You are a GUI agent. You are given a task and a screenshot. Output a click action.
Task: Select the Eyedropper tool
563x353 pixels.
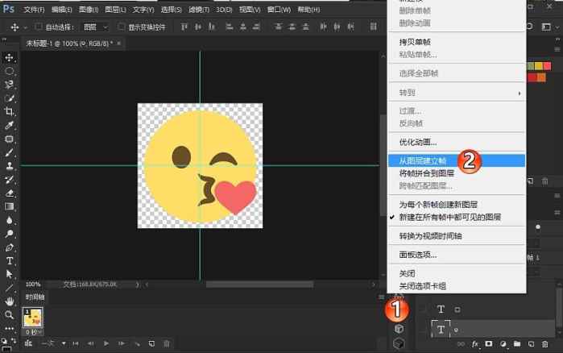point(10,125)
